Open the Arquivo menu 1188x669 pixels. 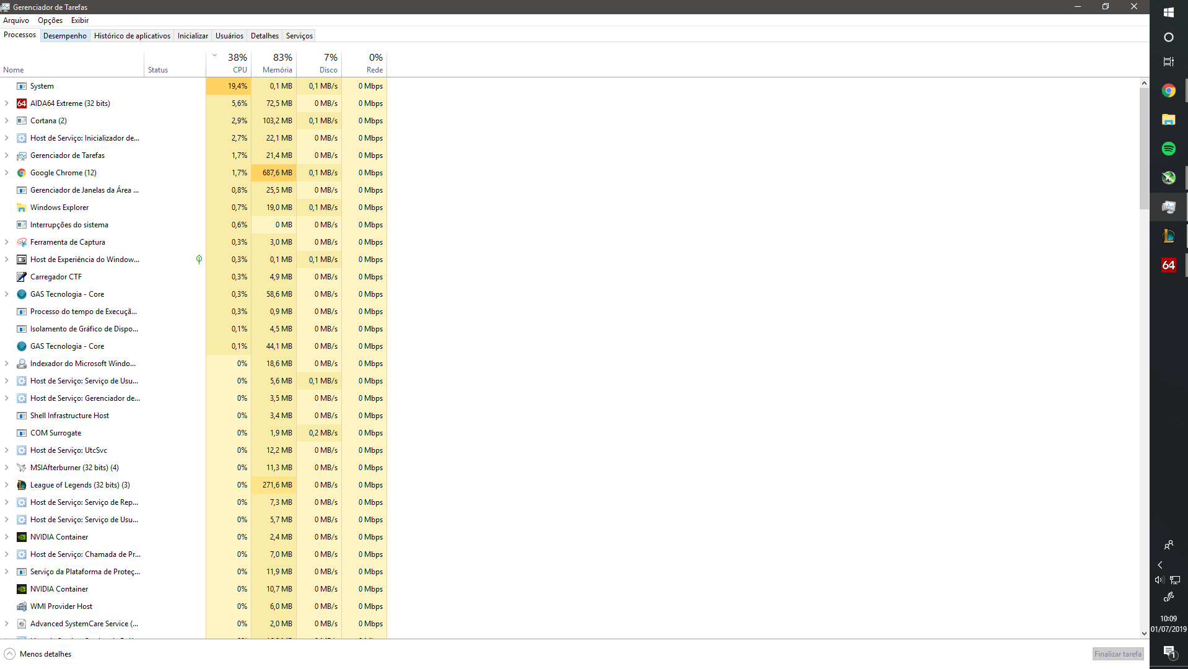pyautogui.click(x=16, y=20)
